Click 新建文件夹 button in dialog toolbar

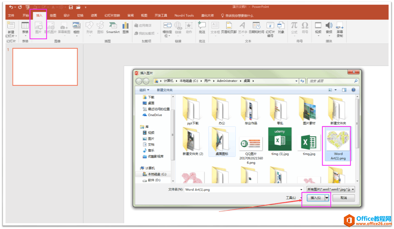[x=165, y=90]
